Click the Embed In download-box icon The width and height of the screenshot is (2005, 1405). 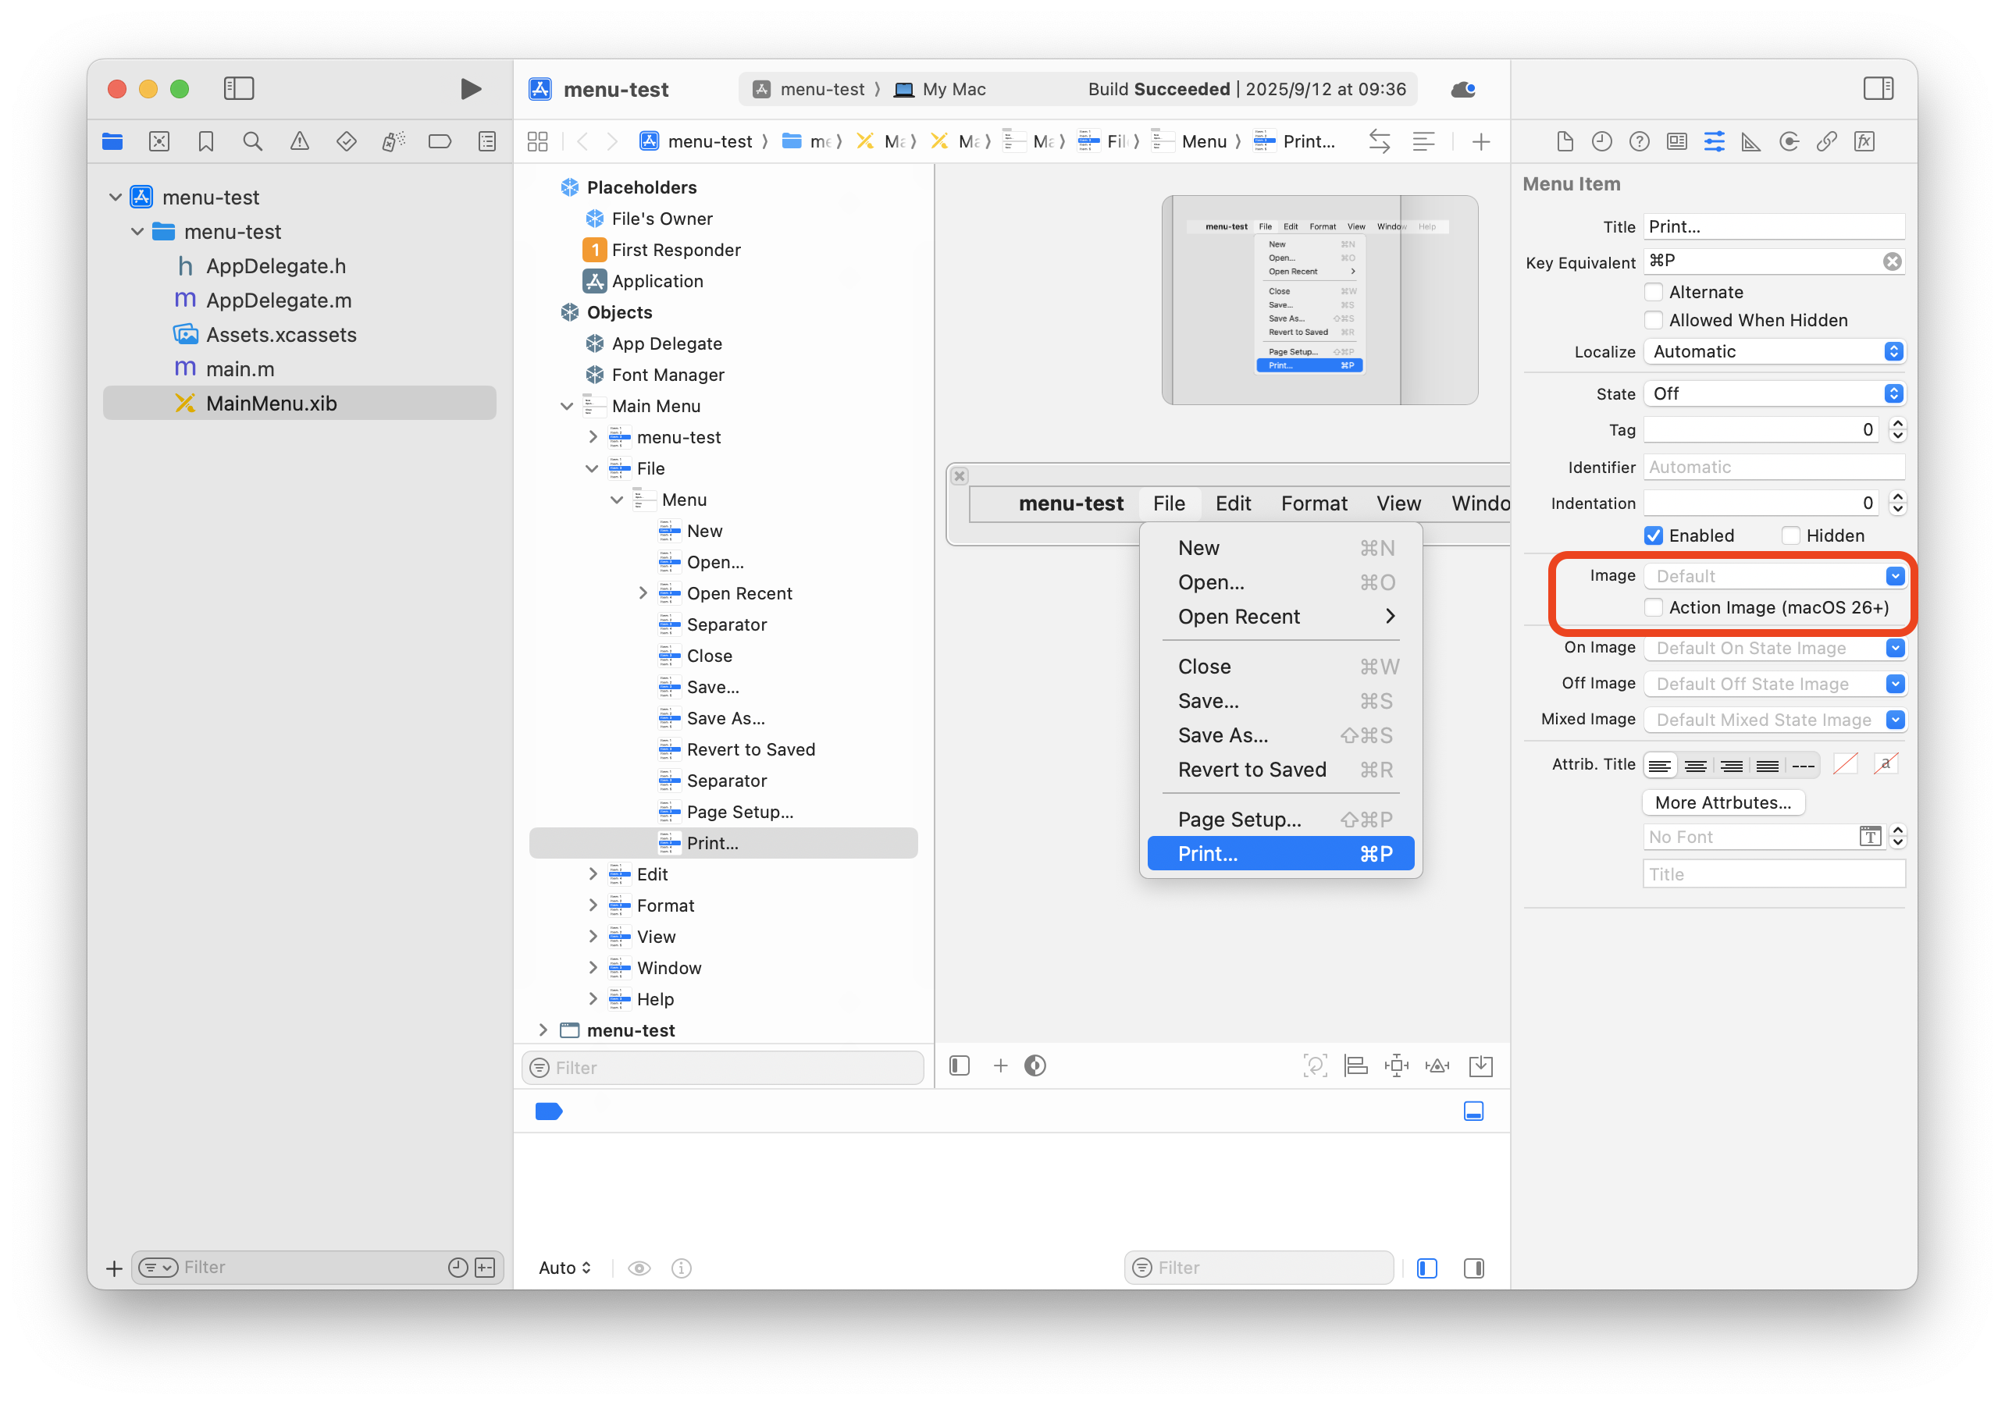point(1481,1065)
